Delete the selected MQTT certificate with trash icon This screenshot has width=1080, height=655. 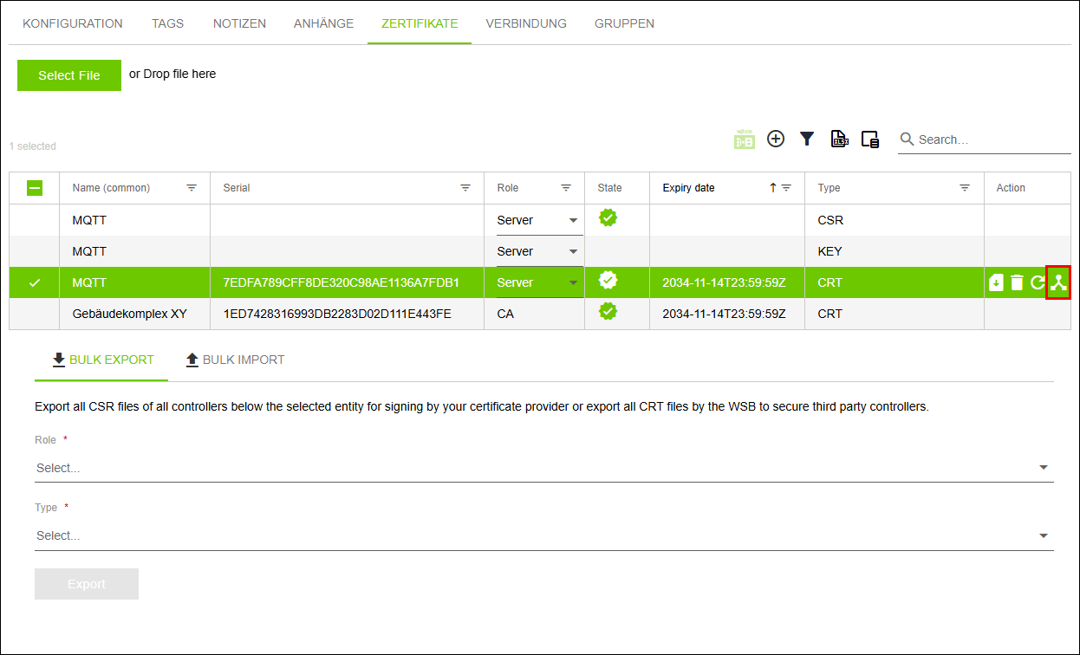(x=1018, y=282)
